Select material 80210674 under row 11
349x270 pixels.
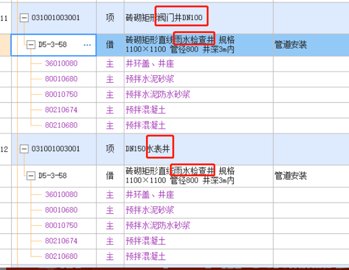click(61, 110)
